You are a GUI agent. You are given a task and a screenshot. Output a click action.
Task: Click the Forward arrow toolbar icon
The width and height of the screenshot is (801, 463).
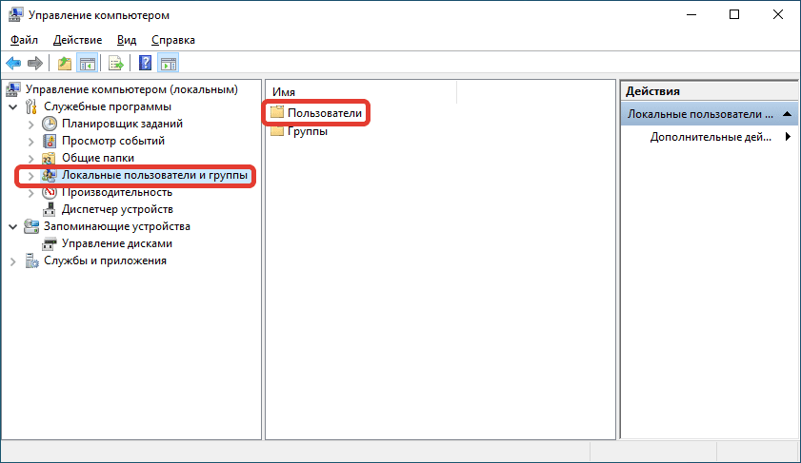[34, 64]
